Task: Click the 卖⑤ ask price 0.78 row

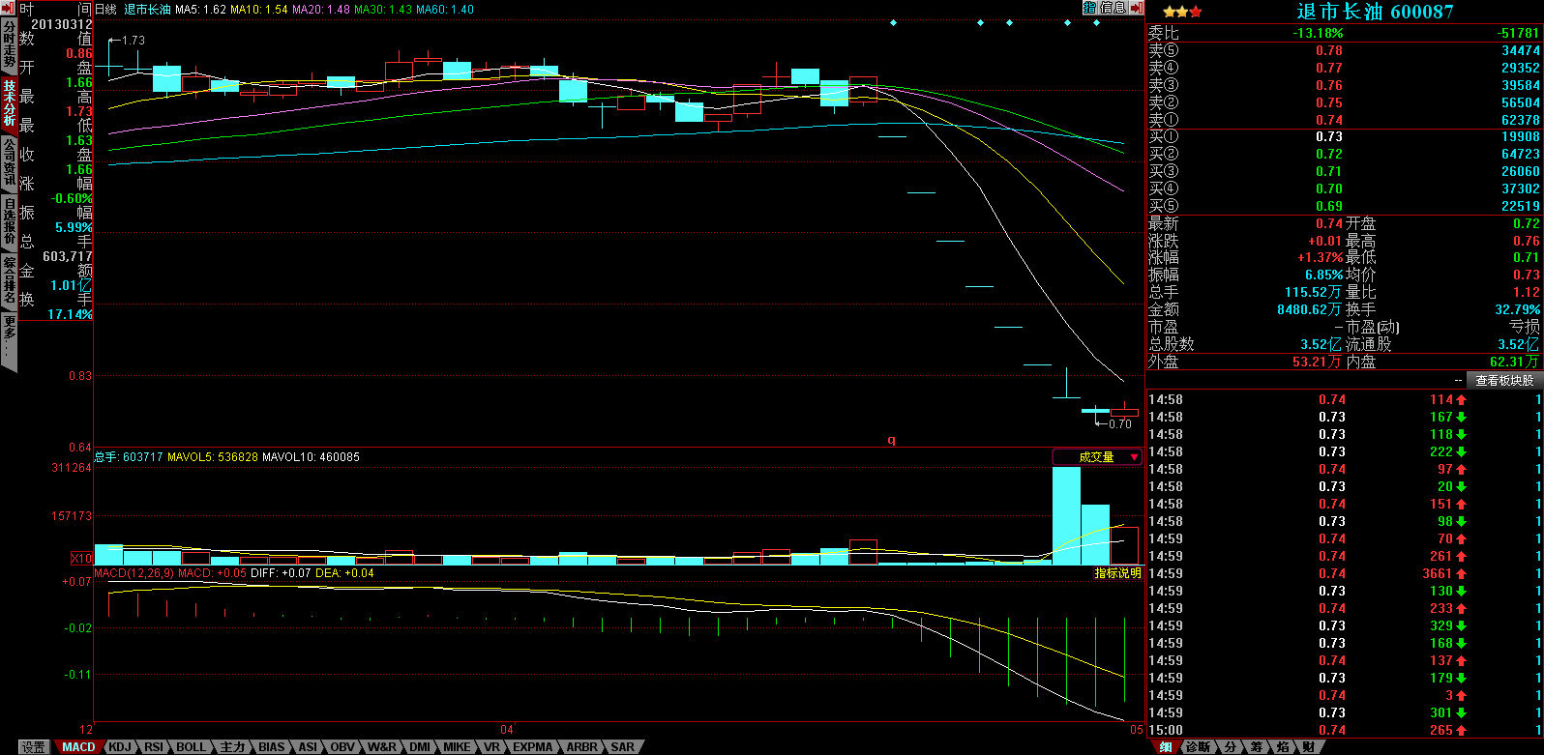Action: [1345, 50]
